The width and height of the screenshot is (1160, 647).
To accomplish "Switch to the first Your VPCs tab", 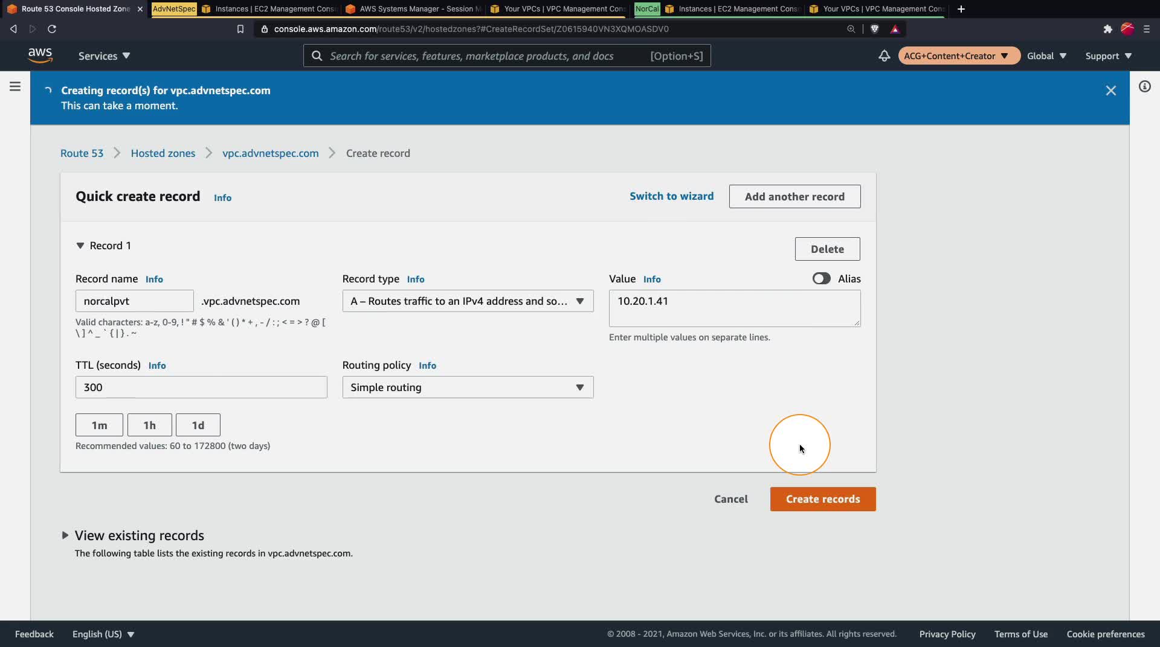I will click(x=558, y=9).
